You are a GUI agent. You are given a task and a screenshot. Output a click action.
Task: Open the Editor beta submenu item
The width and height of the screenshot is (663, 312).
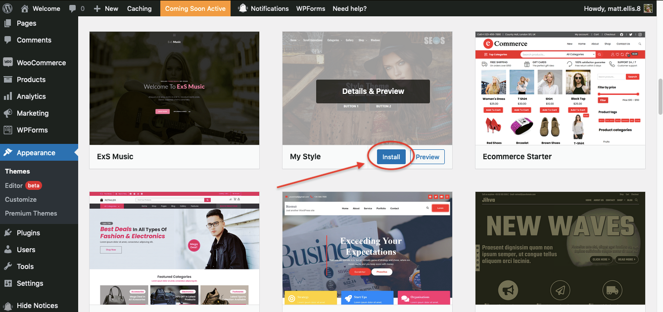[x=23, y=185]
